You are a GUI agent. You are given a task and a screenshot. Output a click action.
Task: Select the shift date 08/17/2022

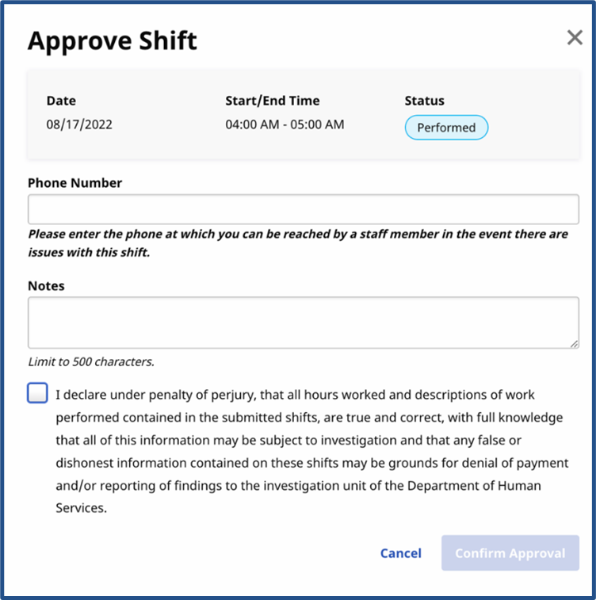(79, 125)
